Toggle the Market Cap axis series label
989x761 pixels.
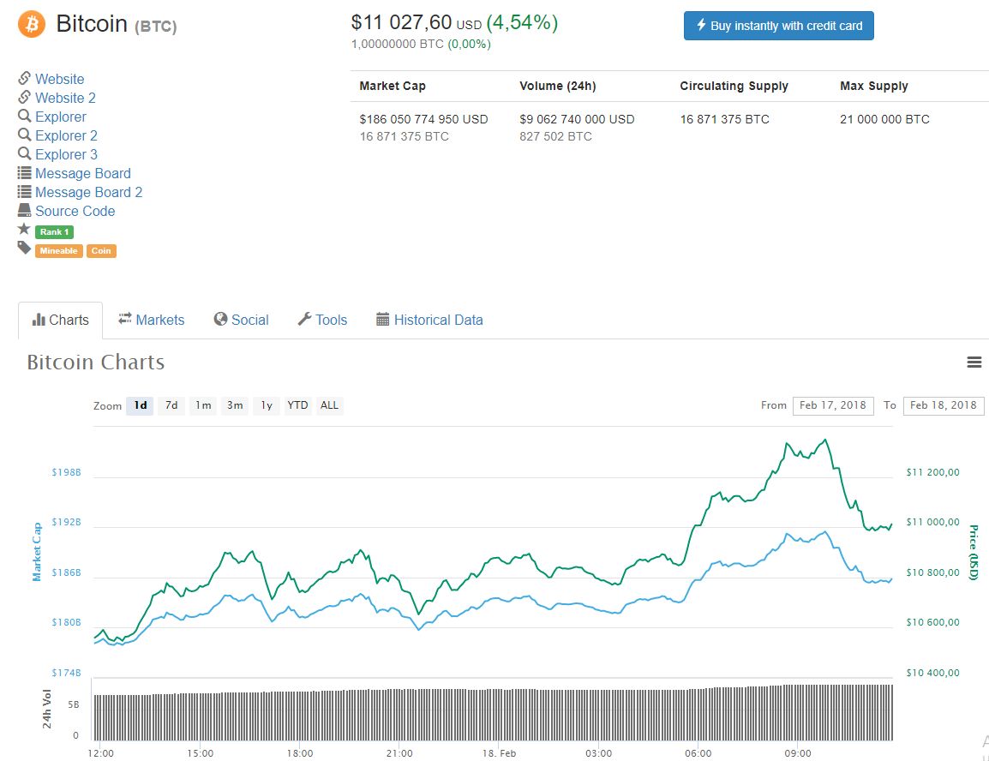pos(37,552)
